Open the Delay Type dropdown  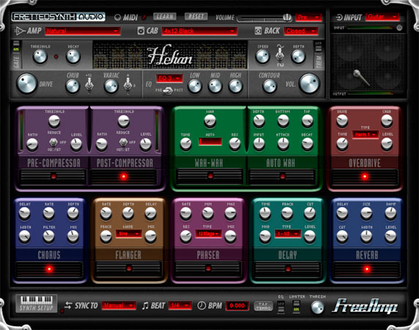tap(288, 234)
